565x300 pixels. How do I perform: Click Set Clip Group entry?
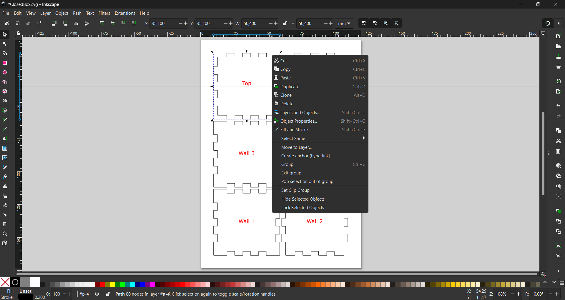[x=320, y=190]
